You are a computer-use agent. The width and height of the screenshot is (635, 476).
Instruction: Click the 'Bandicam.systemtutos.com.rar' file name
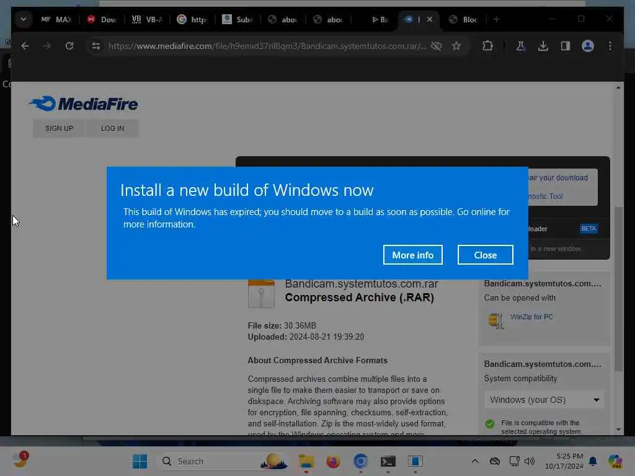pos(362,284)
